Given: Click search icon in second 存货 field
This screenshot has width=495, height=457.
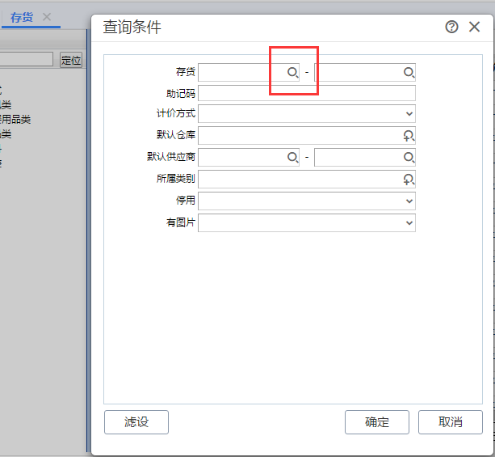Looking at the screenshot, I should point(409,72).
